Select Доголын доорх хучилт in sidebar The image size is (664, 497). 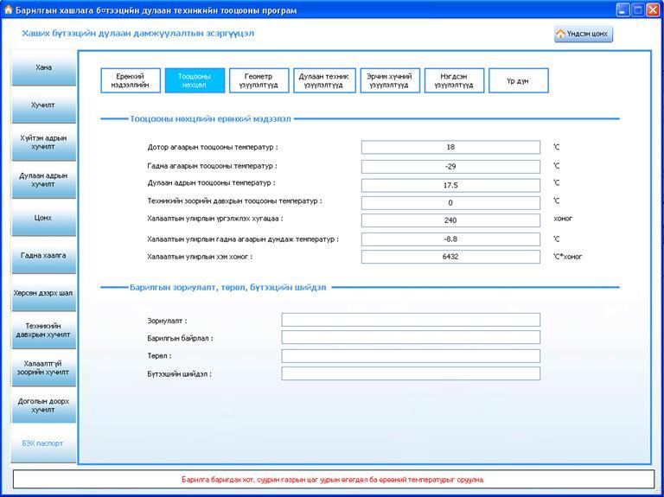(43, 405)
